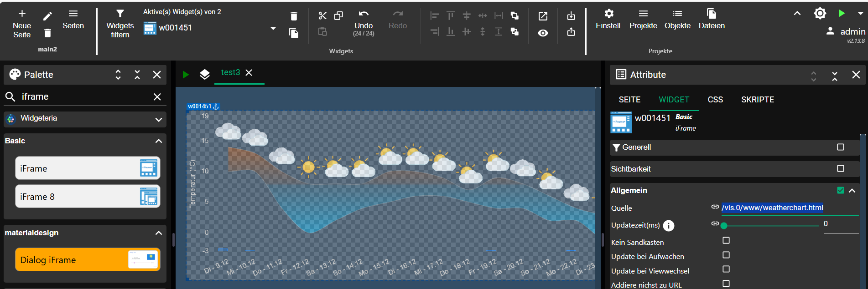Click the Updatezeit slider handle
The width and height of the screenshot is (868, 289).
click(724, 225)
